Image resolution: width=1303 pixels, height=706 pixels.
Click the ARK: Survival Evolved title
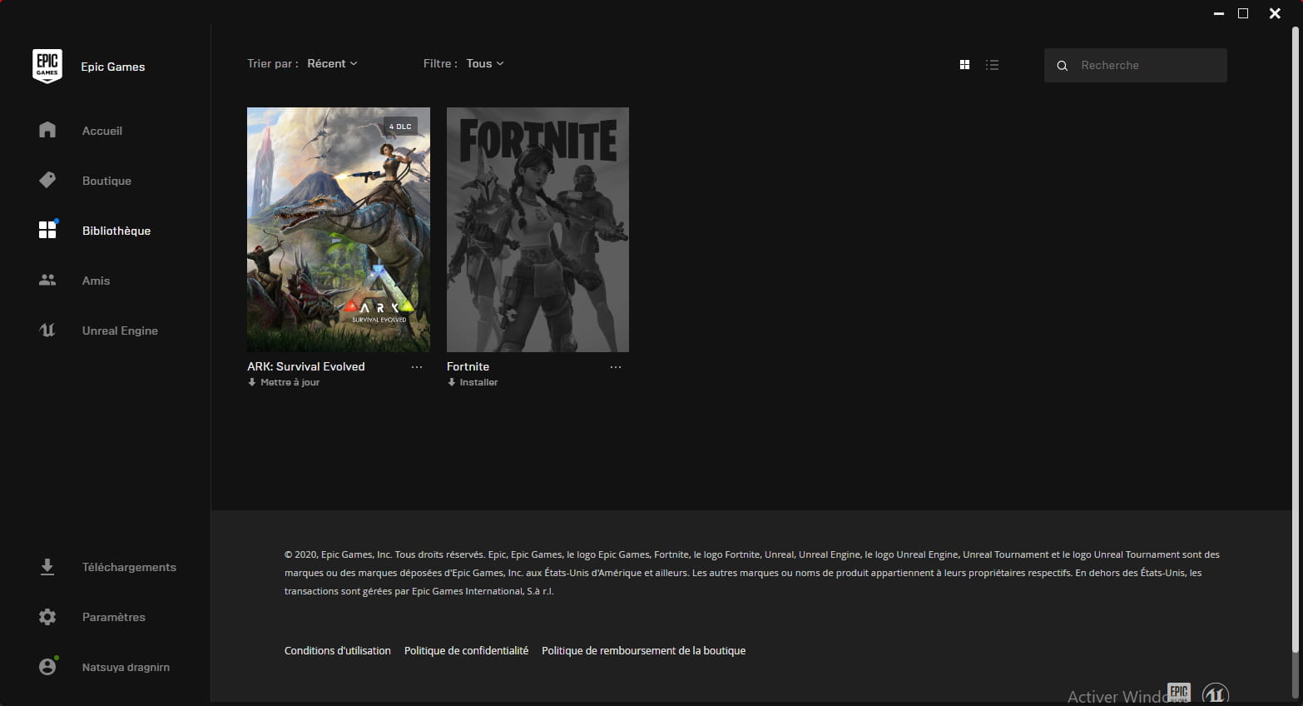(x=306, y=366)
